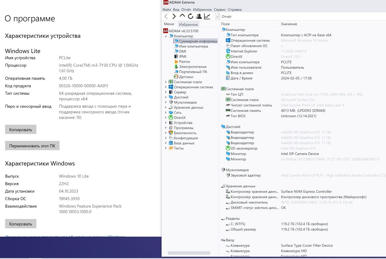Click the value Surface NVM Express Controller

pos(306,192)
